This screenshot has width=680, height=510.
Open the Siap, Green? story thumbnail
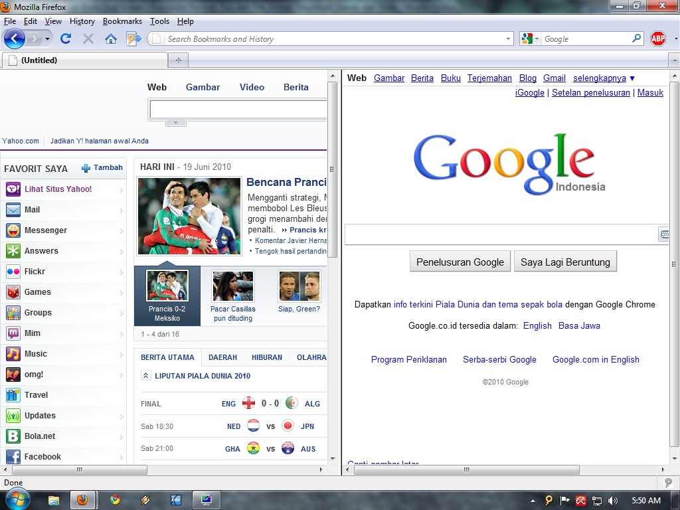point(299,286)
